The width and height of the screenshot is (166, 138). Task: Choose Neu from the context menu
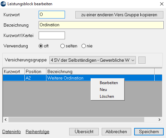pos(103,90)
